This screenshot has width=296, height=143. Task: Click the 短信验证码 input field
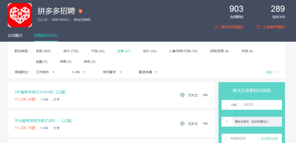(x=239, y=139)
